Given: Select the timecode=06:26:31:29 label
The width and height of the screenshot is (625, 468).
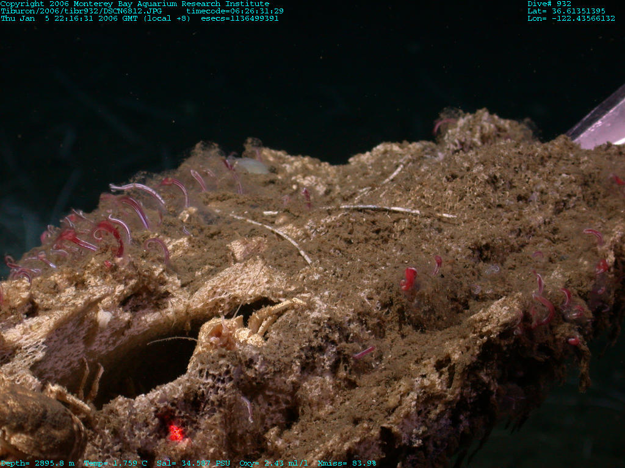Looking at the screenshot, I should 235,11.
